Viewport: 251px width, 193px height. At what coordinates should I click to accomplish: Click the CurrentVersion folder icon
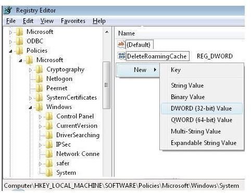point(49,126)
